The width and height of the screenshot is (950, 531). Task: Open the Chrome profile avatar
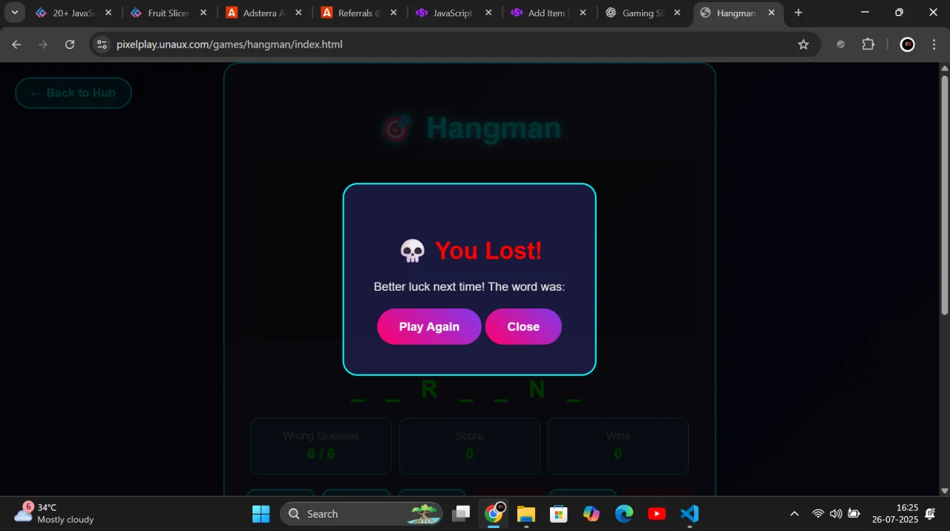point(907,44)
